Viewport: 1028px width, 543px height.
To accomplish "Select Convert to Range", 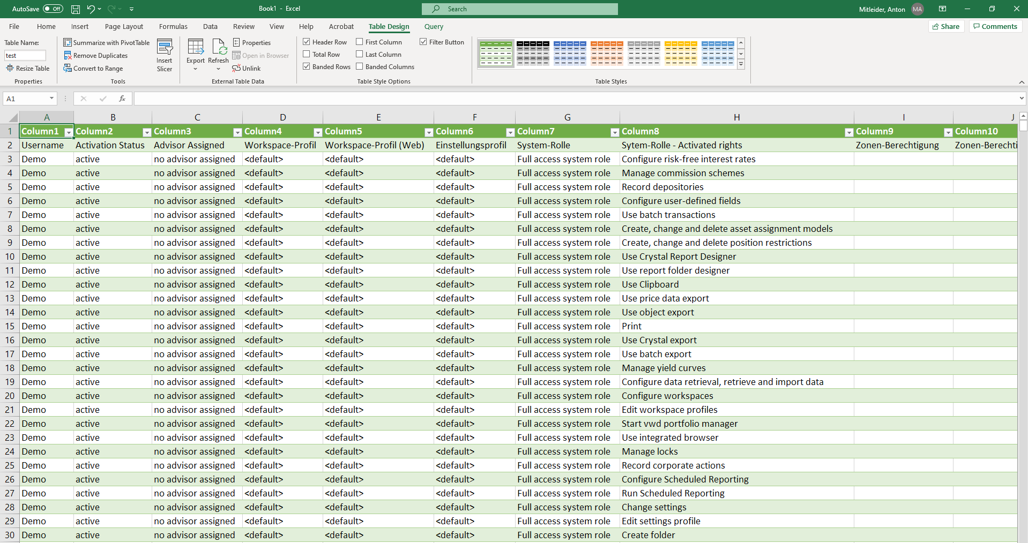I will tap(98, 69).
